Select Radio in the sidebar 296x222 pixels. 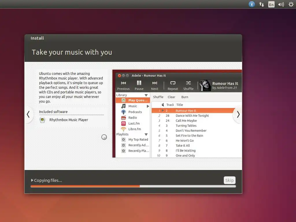coord(133,118)
